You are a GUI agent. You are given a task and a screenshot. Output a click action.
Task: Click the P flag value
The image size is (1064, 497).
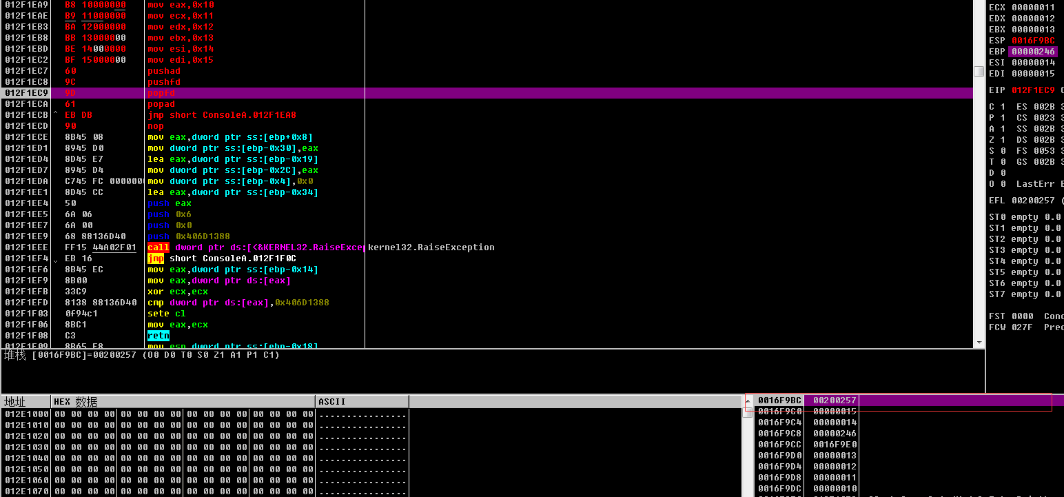pyautogui.click(x=1003, y=118)
